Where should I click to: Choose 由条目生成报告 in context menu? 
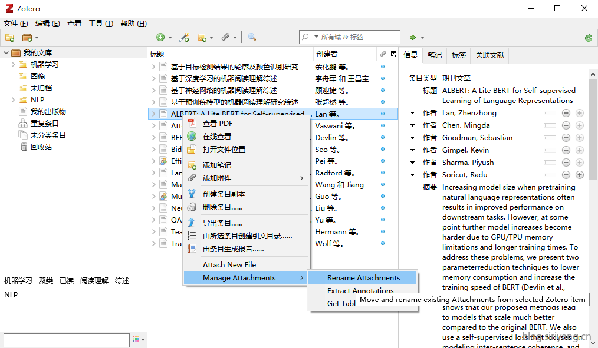246,248
